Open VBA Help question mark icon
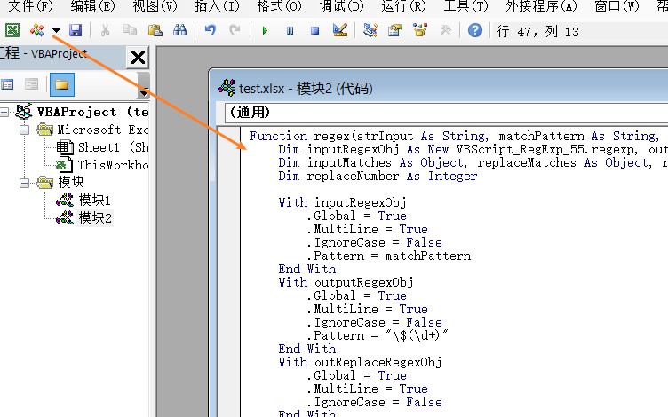The width and height of the screenshot is (668, 417). 475,30
